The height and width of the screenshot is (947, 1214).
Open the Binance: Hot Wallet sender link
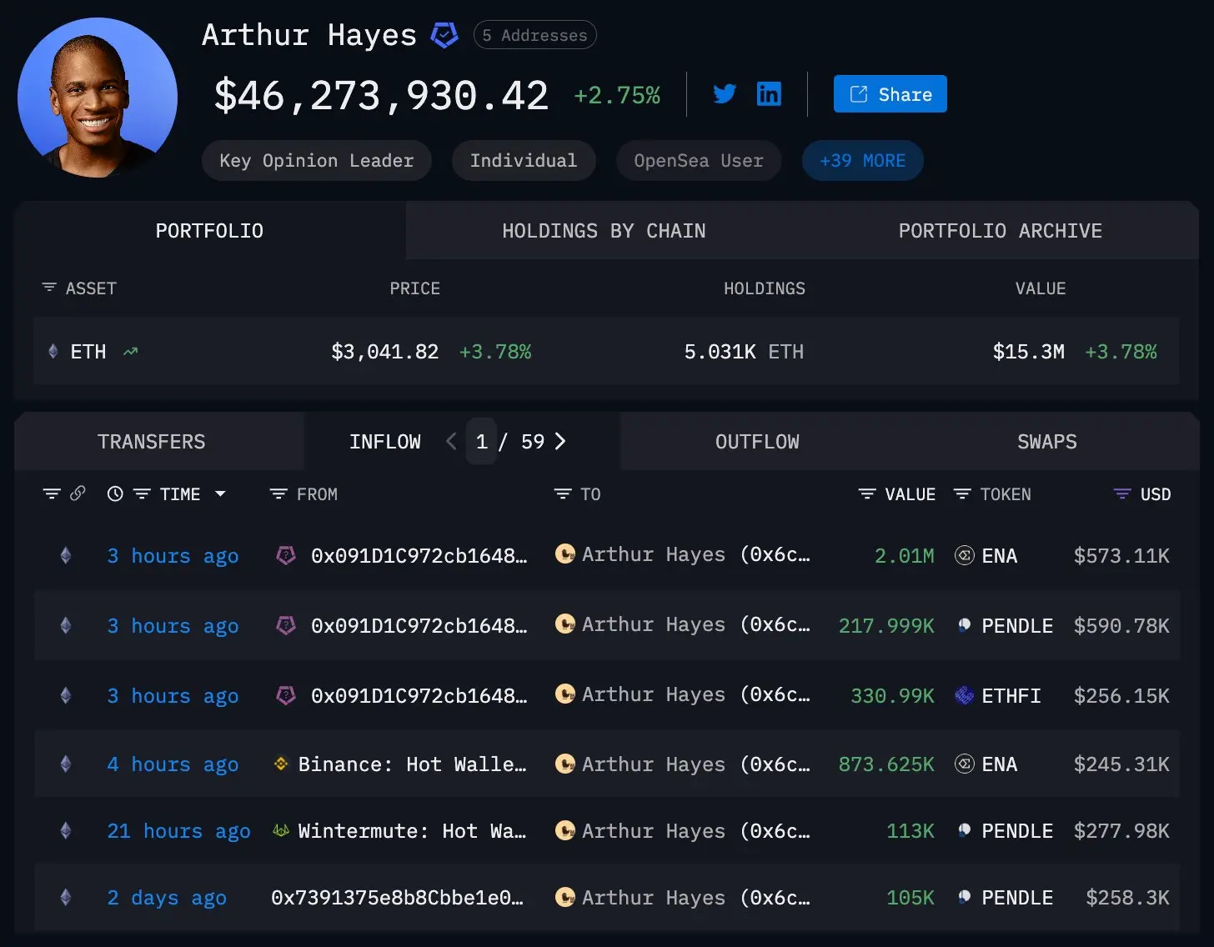(412, 764)
